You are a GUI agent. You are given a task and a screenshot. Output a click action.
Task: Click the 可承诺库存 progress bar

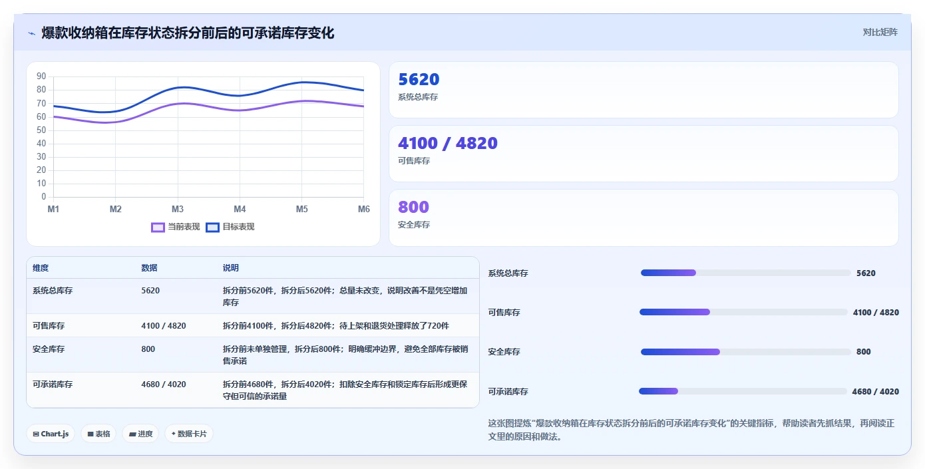pos(743,391)
